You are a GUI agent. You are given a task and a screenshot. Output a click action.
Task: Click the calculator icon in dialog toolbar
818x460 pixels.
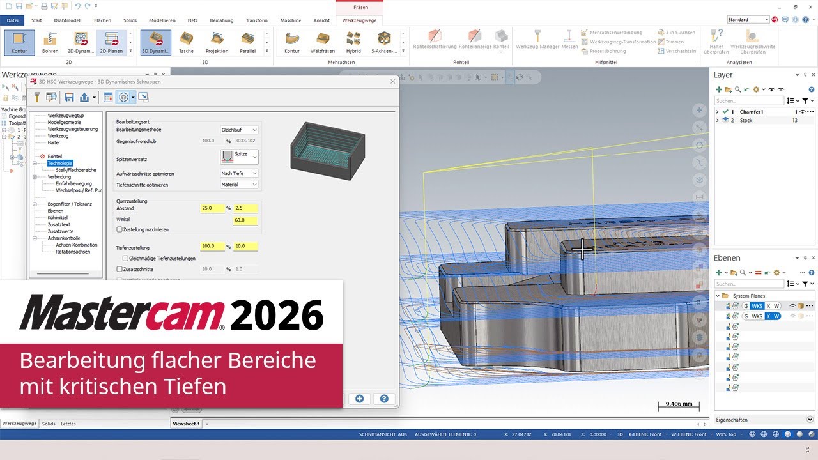click(x=108, y=97)
